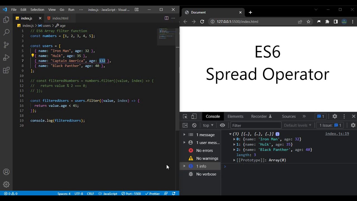Open the Manage gear in VS Code

pos(6,185)
